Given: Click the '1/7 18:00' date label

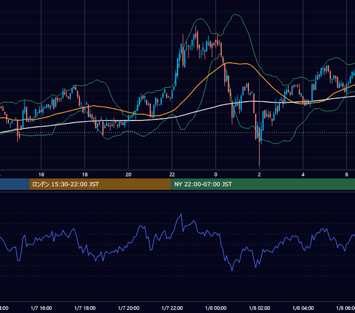Looking at the screenshot, I should click(x=85, y=308).
